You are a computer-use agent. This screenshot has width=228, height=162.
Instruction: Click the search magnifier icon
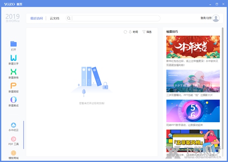pos(69,18)
